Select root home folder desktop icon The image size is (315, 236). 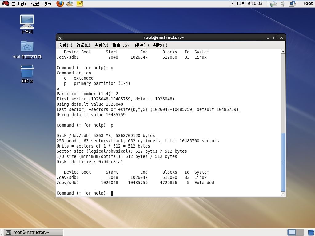(x=27, y=49)
